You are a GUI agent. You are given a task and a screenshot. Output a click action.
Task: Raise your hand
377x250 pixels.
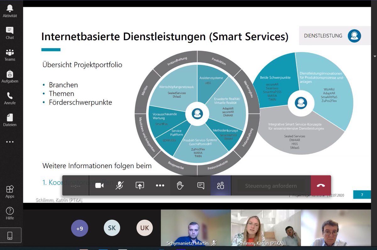click(x=180, y=186)
